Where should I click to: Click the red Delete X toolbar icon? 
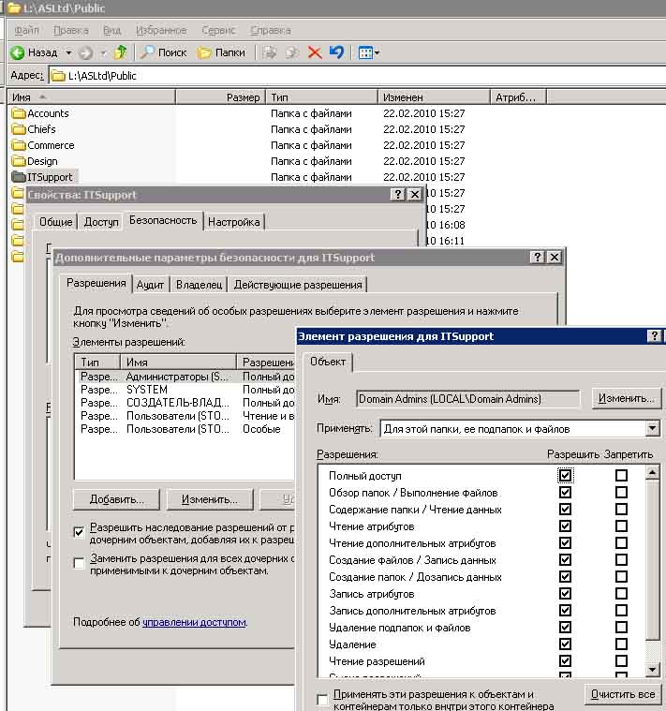point(315,52)
